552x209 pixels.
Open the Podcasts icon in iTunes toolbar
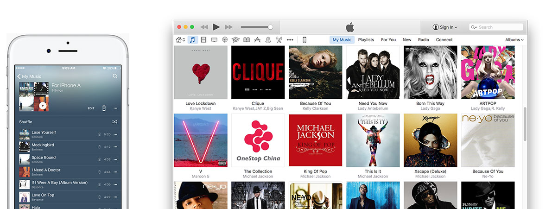point(225,40)
